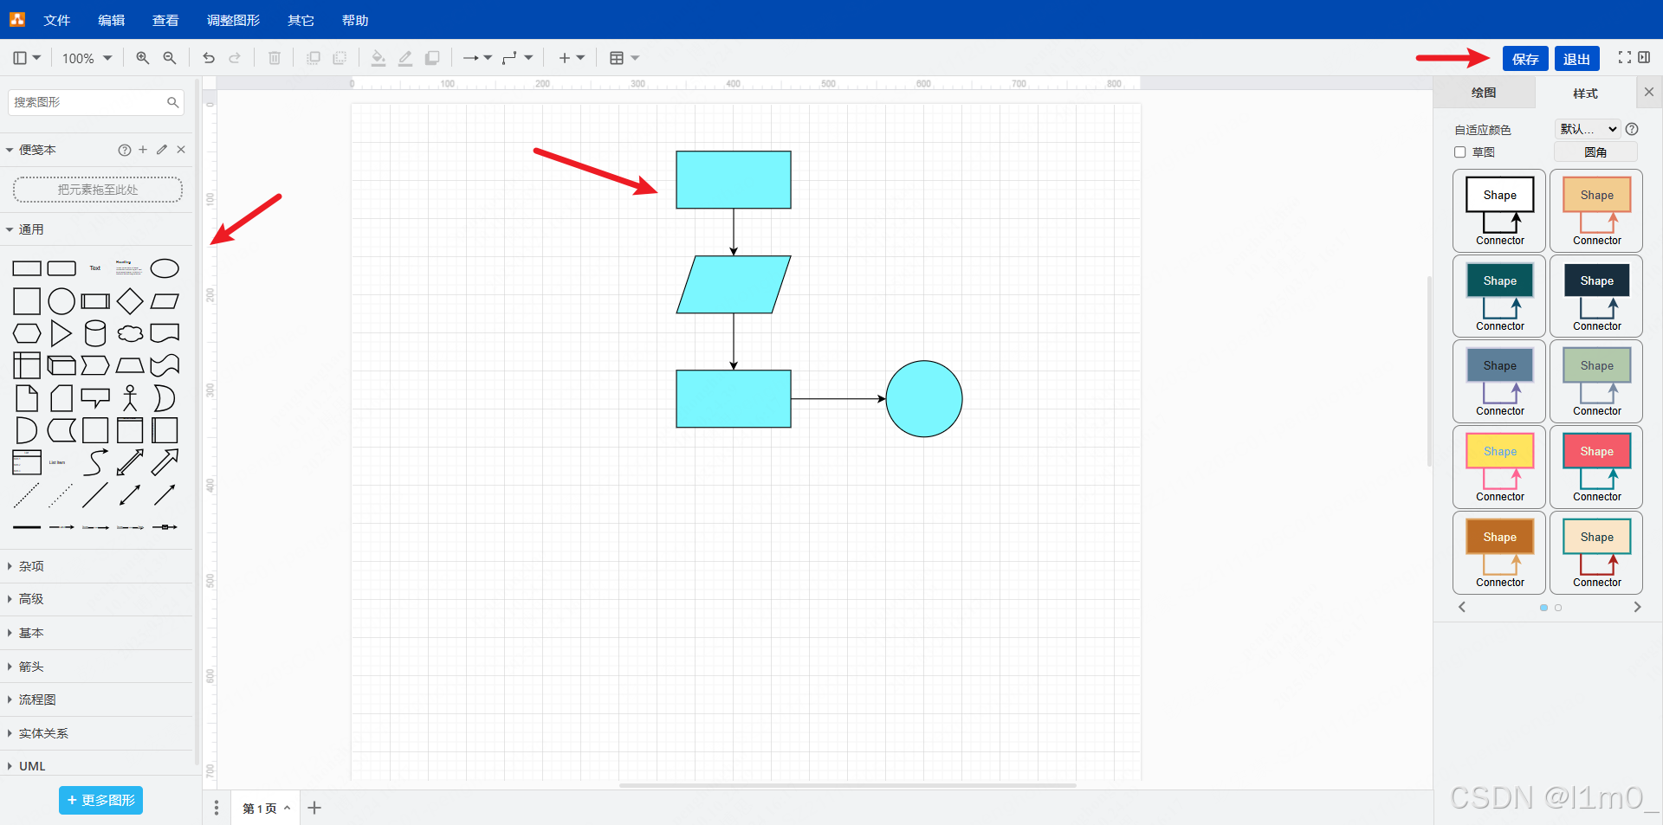Expand the 流程图 shapes section

[x=97, y=699]
